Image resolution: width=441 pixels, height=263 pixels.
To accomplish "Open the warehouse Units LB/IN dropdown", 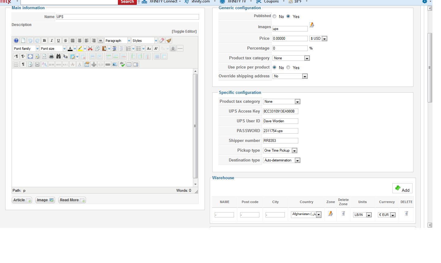I will click(362, 215).
